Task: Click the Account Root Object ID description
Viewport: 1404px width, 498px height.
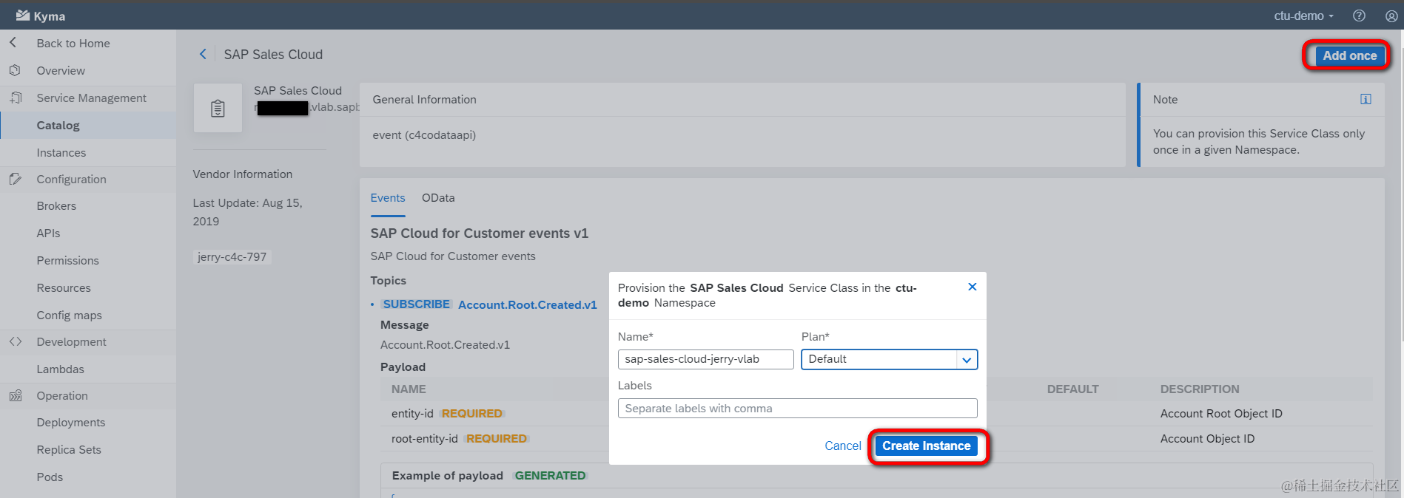Action: [x=1221, y=414]
